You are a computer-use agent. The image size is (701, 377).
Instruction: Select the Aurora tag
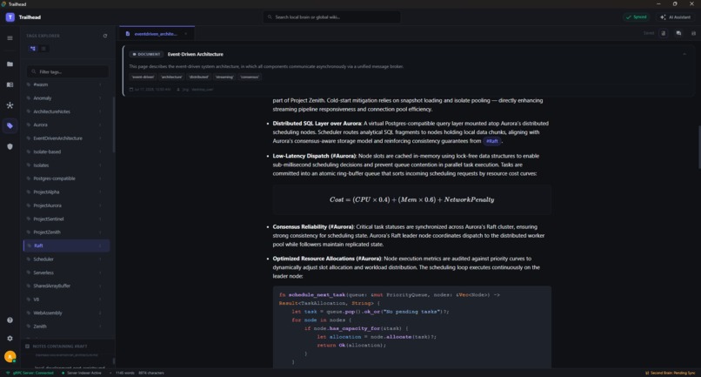[x=66, y=125]
